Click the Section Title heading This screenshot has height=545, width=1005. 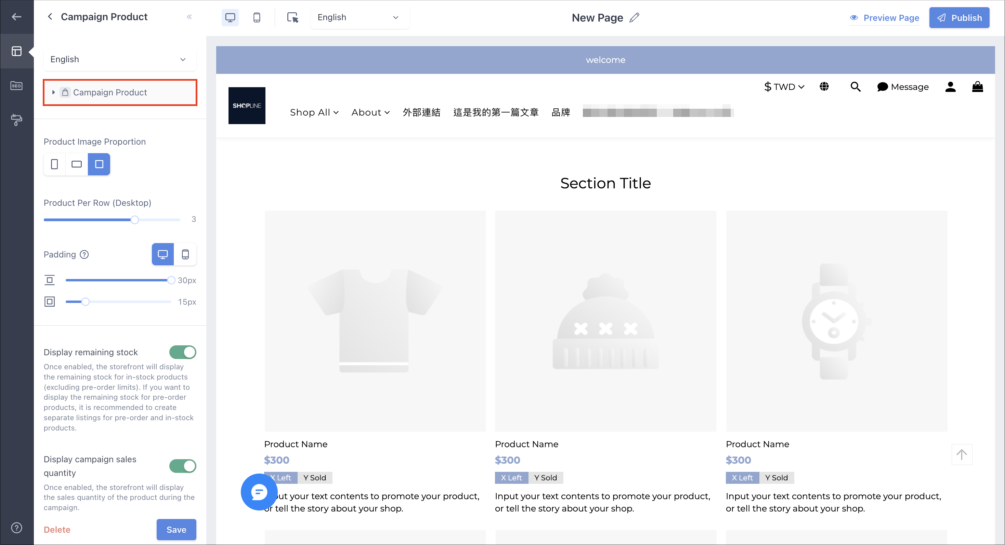click(605, 183)
